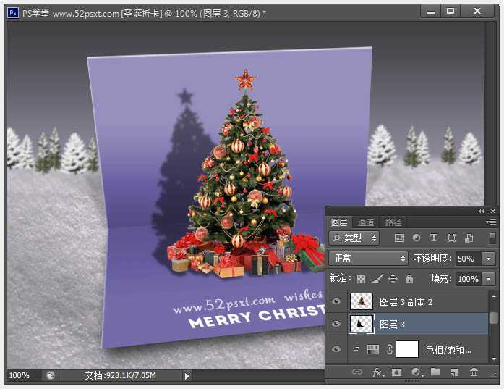Lock transparent pixels checkerboard icon
504x389 pixels.
coord(361,279)
